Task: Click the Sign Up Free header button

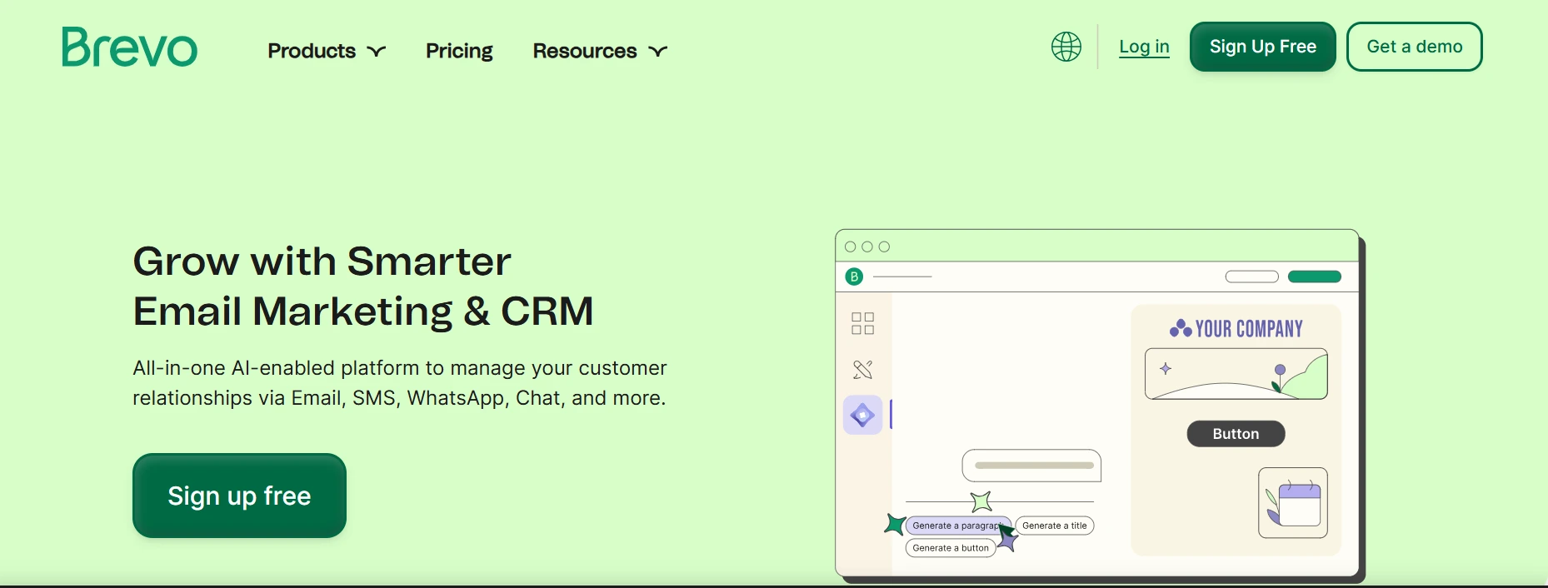Action: 1262,47
